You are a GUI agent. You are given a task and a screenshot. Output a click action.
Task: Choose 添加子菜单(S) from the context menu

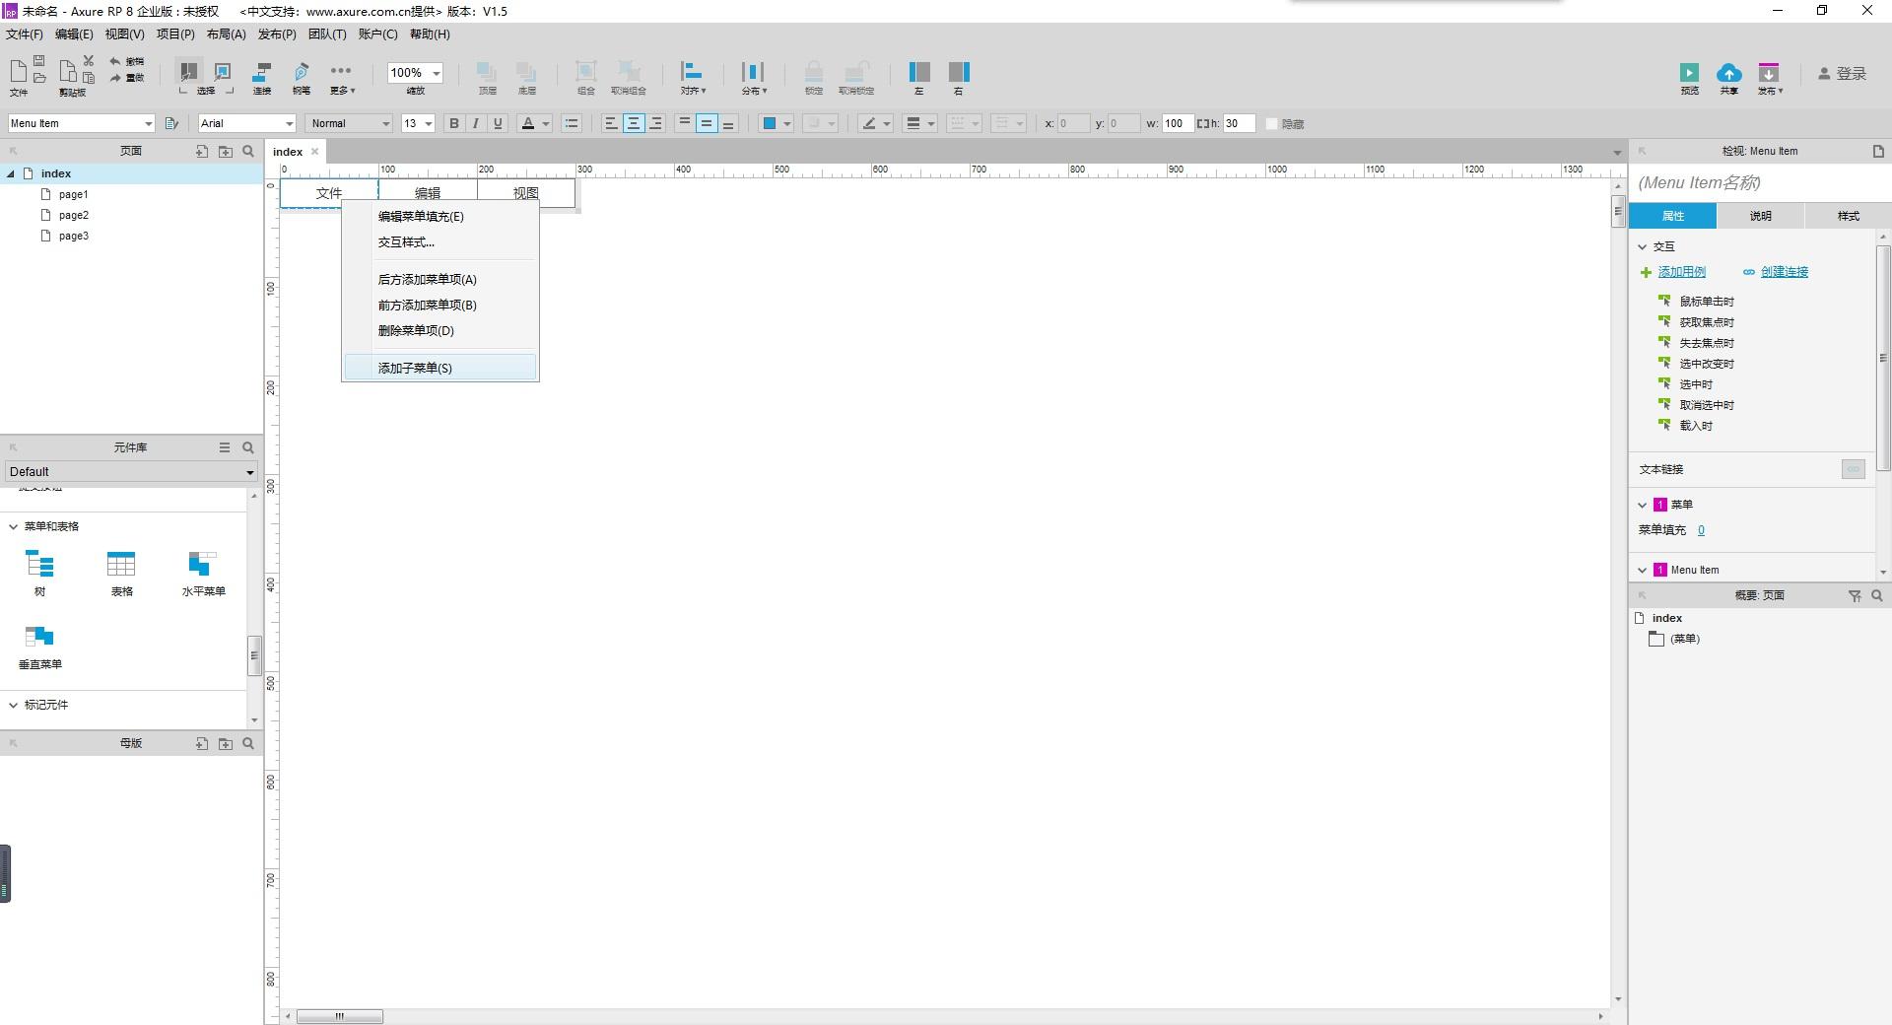point(440,368)
